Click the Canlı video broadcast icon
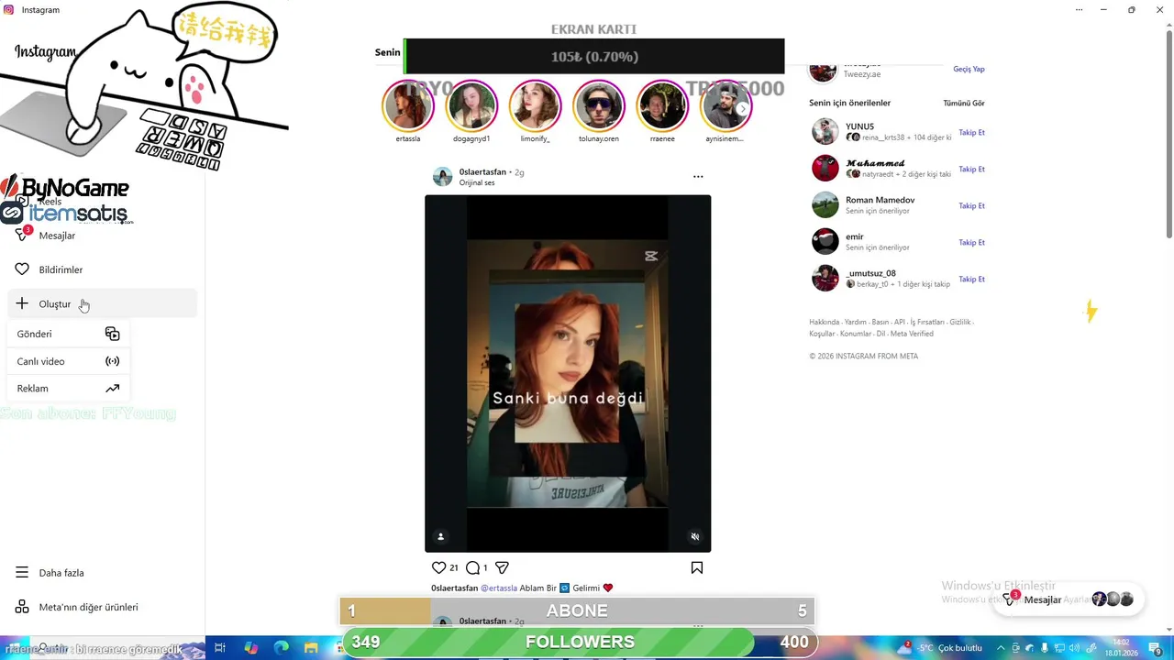The image size is (1174, 660). click(x=112, y=361)
